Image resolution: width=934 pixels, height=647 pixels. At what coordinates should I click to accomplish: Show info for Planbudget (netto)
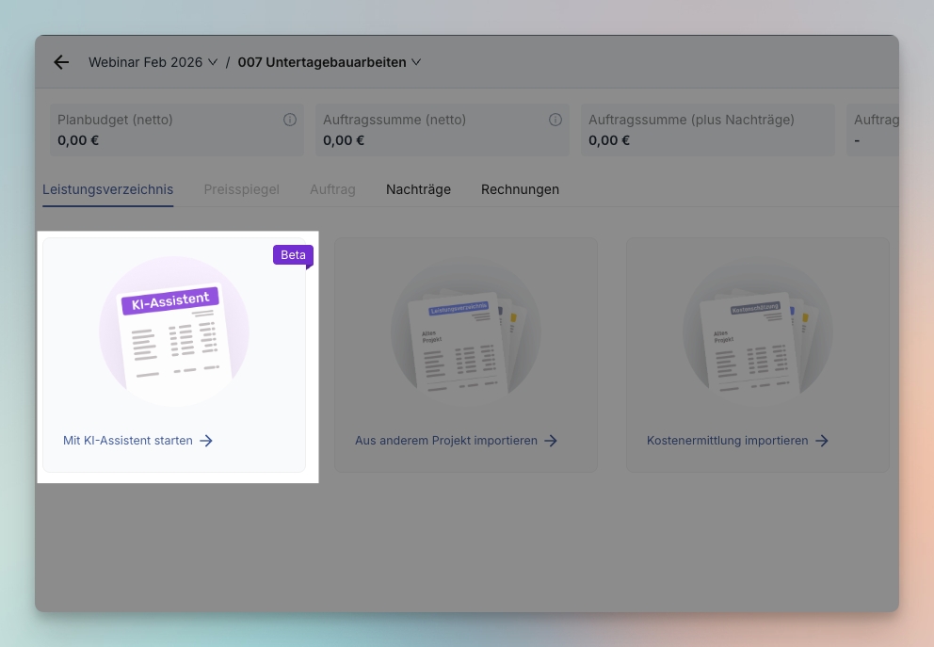click(289, 120)
